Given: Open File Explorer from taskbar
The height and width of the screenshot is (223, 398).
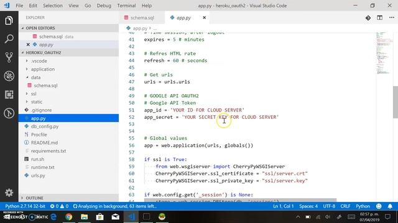Looking at the screenshot, I should [x=85, y=217].
